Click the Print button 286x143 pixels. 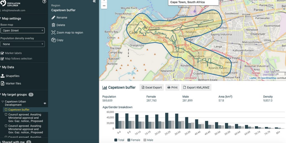[172, 87]
